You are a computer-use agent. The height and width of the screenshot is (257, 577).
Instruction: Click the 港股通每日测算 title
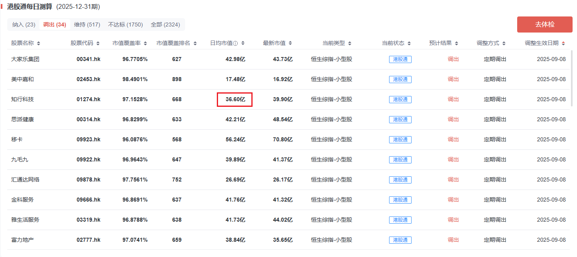point(30,7)
